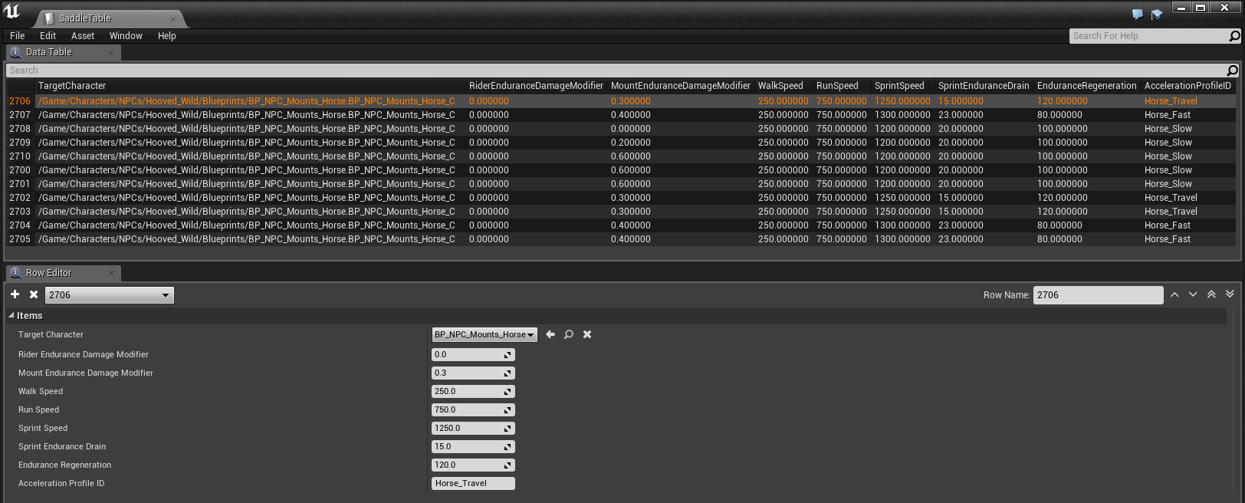This screenshot has width=1245, height=503.
Task: Clear the Target Character asset reference
Action: point(587,334)
